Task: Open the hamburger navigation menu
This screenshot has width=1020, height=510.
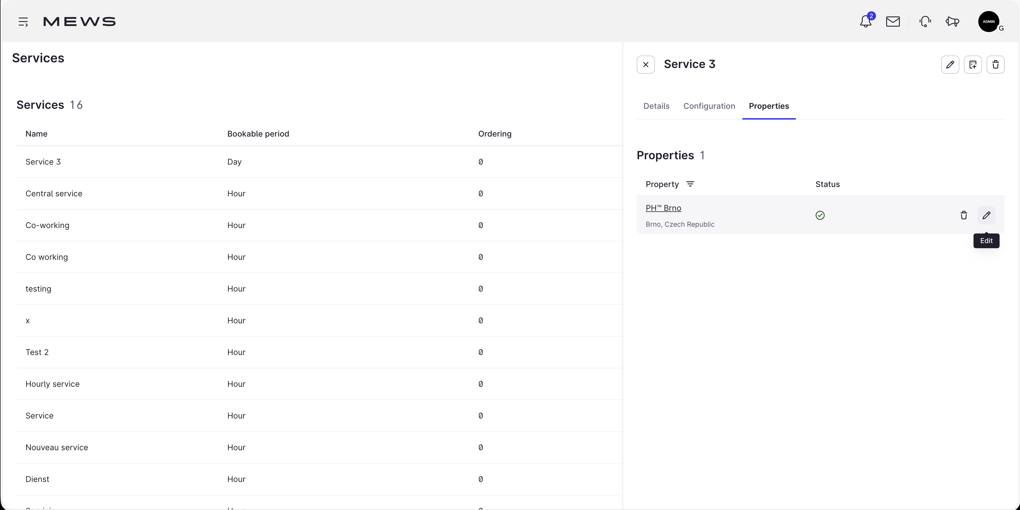Action: [x=23, y=22]
